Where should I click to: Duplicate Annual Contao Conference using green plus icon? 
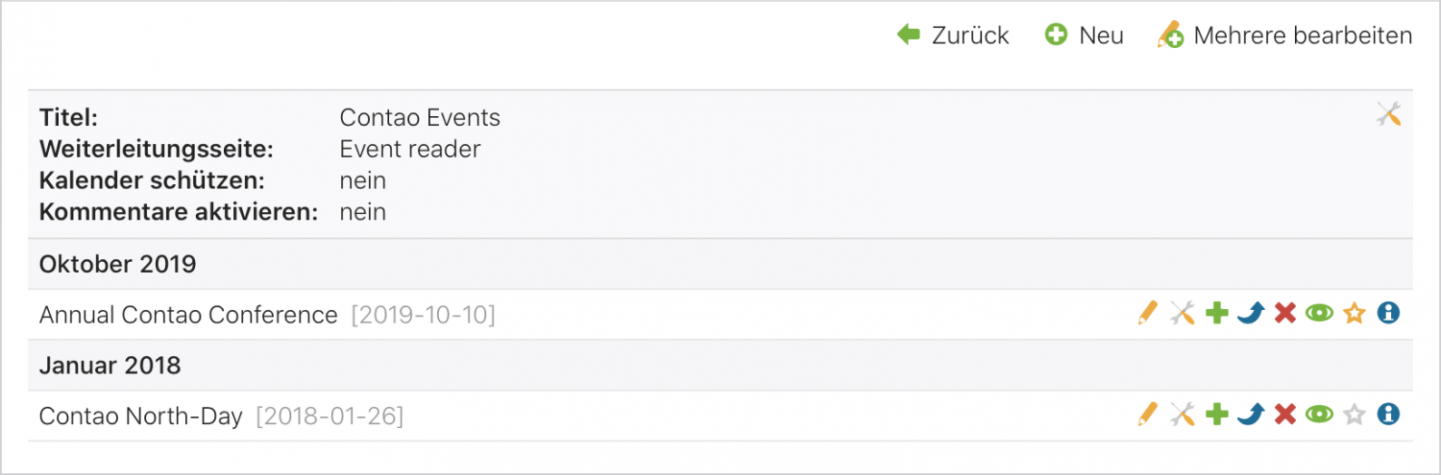point(1217,313)
